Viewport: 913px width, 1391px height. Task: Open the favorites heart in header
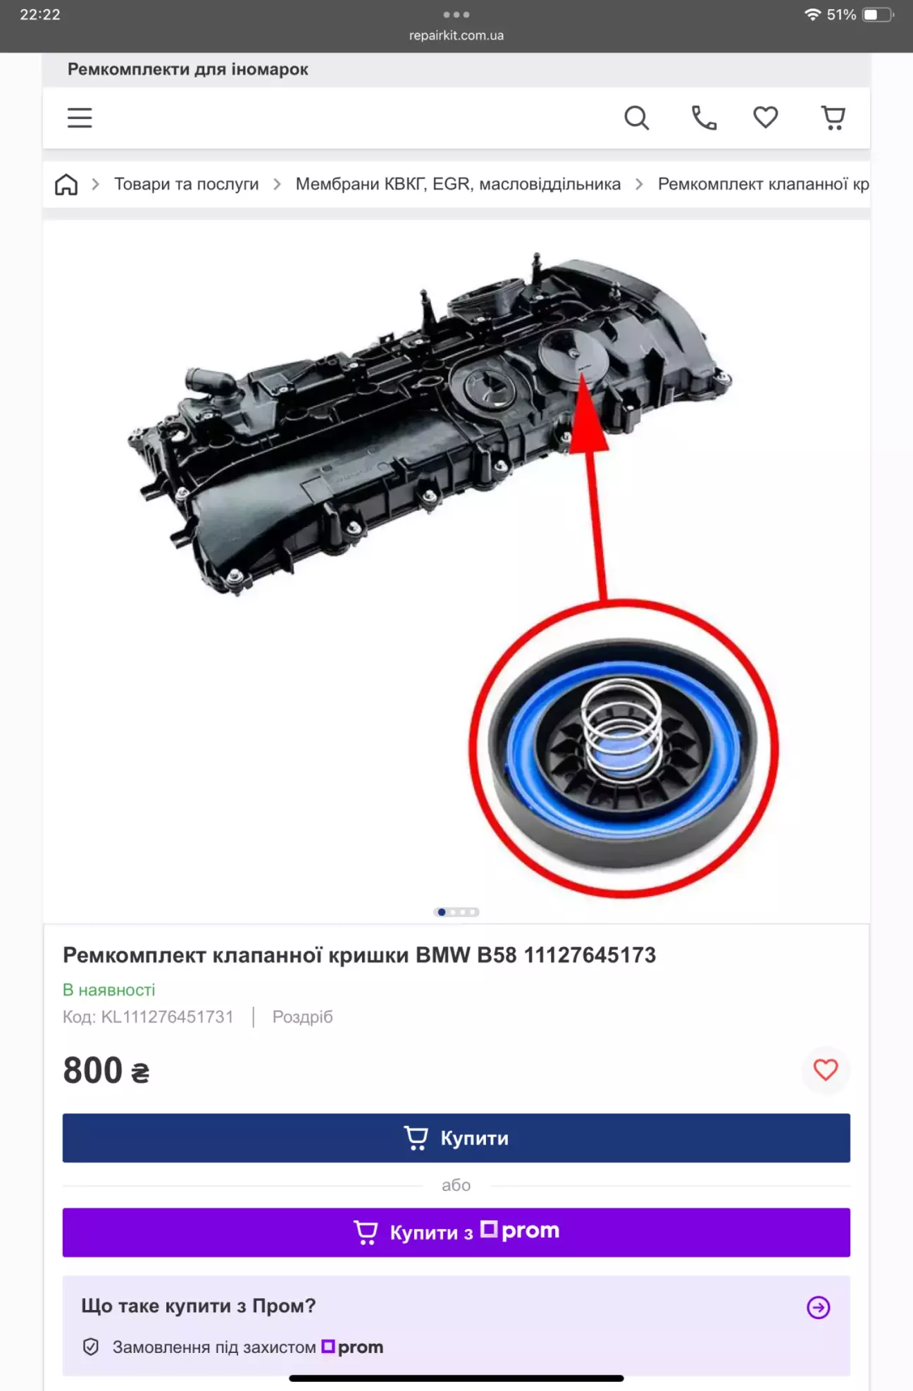[765, 117]
